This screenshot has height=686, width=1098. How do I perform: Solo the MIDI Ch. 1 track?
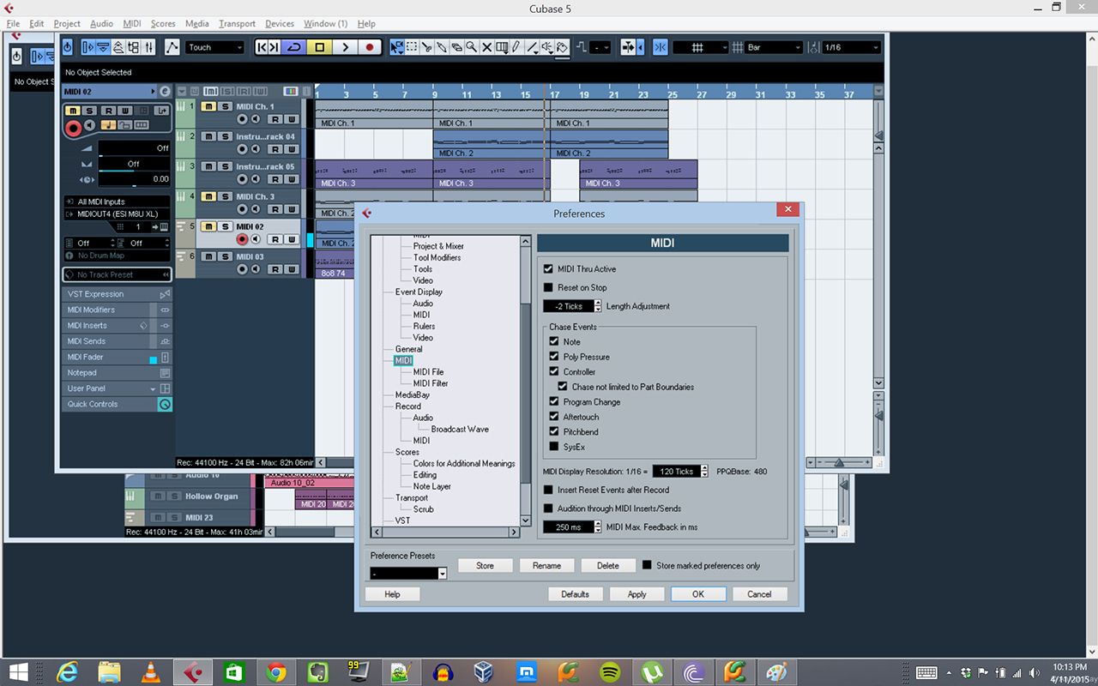coord(224,107)
